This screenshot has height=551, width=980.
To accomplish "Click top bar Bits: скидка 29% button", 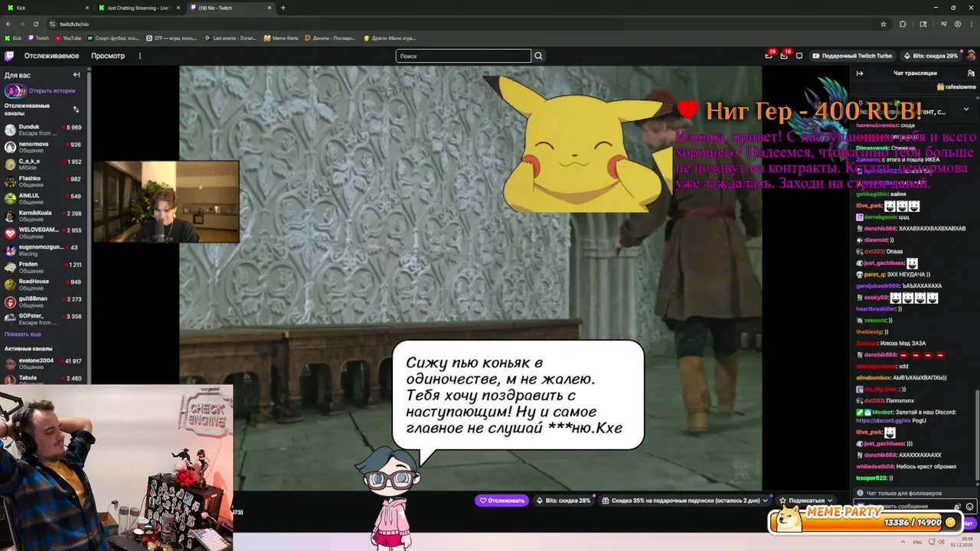I will tap(930, 56).
